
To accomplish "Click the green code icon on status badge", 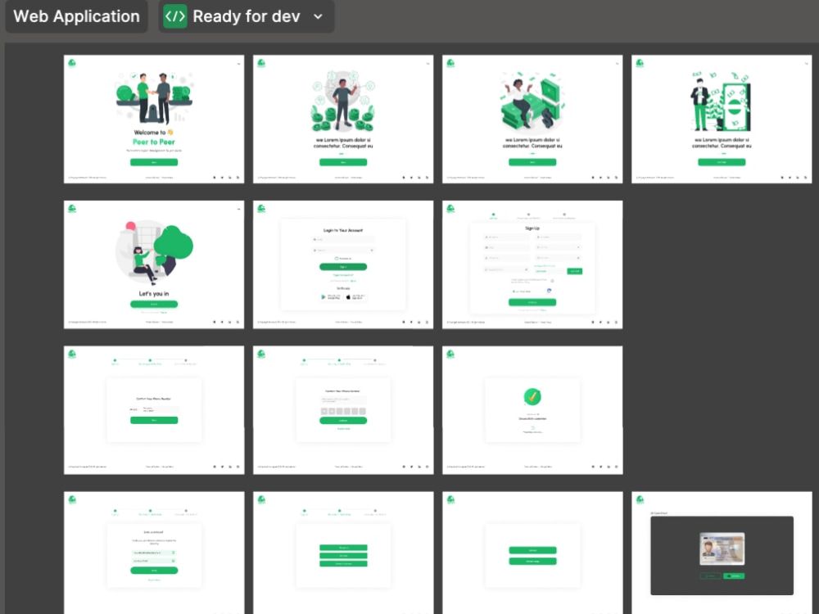I will tap(175, 16).
